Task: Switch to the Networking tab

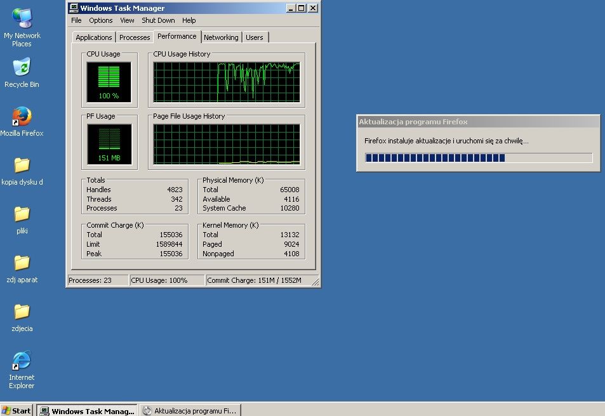Action: [x=221, y=37]
